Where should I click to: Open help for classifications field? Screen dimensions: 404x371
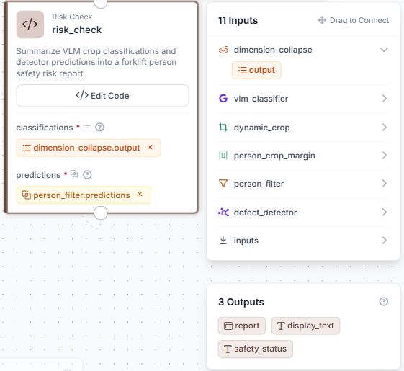click(99, 127)
